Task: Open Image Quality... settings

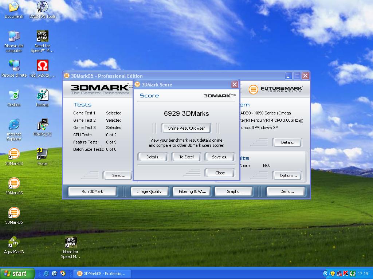Action: (150, 191)
